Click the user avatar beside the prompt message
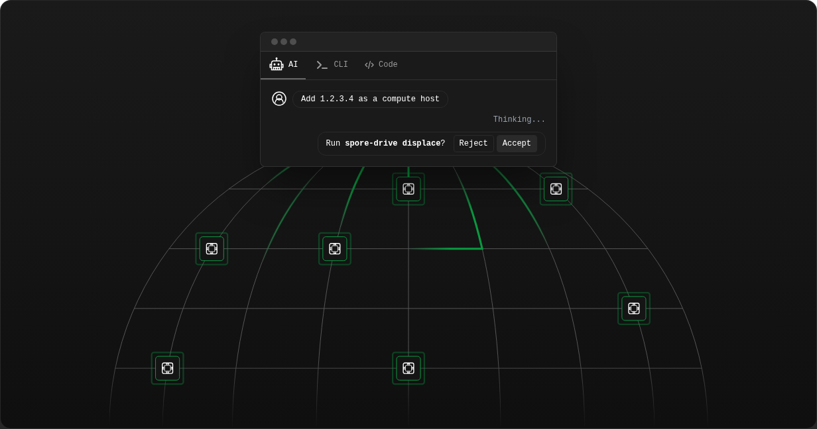817x429 pixels. (x=279, y=98)
